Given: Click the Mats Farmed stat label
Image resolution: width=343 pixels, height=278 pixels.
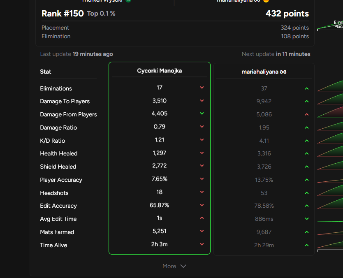Looking at the screenshot, I should tap(57, 232).
